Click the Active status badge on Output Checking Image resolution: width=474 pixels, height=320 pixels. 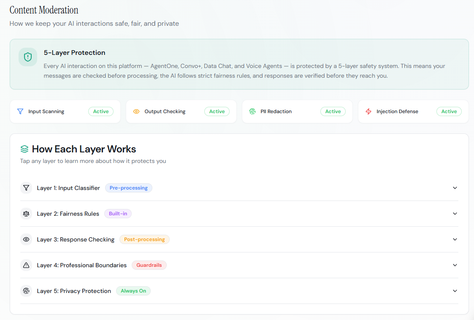click(217, 111)
